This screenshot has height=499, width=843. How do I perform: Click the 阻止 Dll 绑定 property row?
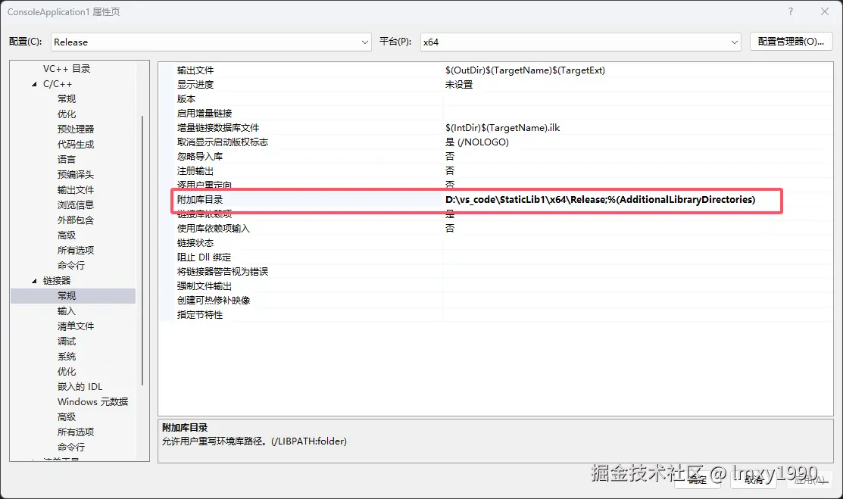pos(495,257)
